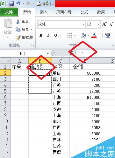Open the 剪贴板 clipboard dialog launcher
This screenshot has height=158, width=115.
pos(33,45)
